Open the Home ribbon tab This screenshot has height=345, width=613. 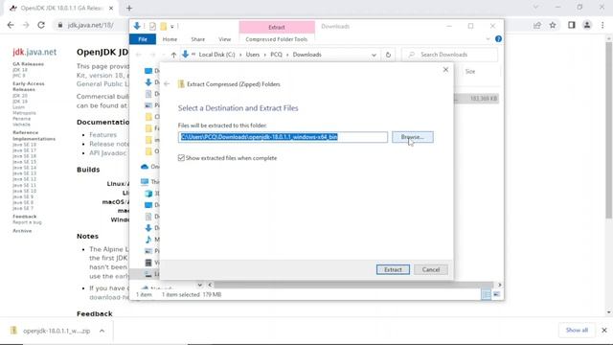[170, 39]
